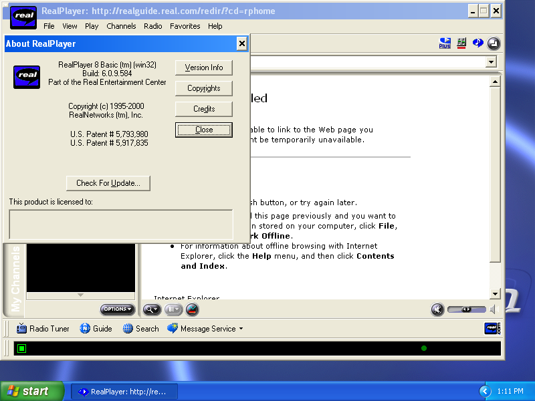Click the Close button in About dialog
The image size is (535, 401).
click(x=204, y=130)
